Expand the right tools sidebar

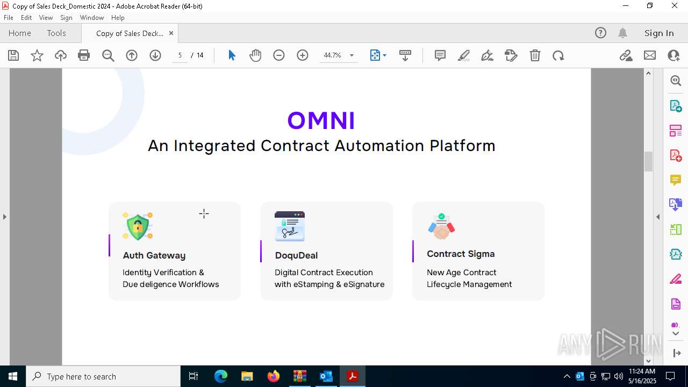point(676,353)
